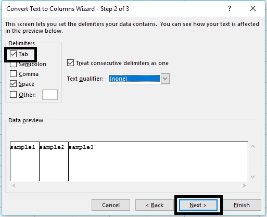The image size is (267, 217).
Task: Cancel the Text to Columns wizard
Action: [x=111, y=205]
